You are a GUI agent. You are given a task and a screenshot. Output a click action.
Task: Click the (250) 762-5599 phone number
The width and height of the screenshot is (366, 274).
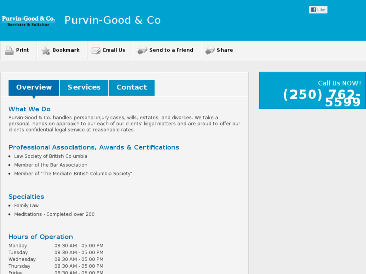pos(322,98)
